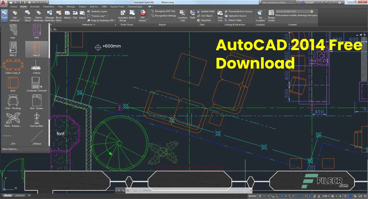Click Recognize SHX Text
Viewport: 368px width, 199px height.
pos(163,11)
